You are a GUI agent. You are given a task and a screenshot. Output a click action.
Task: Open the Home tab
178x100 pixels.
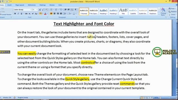(x=2, y=5)
